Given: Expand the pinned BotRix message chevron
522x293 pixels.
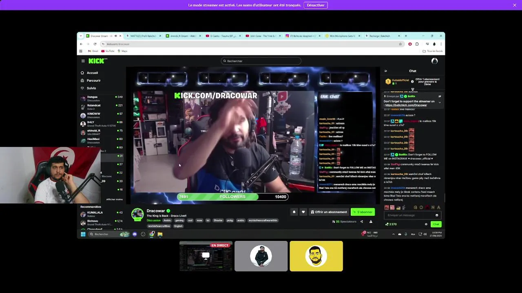Looking at the screenshot, I should (x=440, y=102).
